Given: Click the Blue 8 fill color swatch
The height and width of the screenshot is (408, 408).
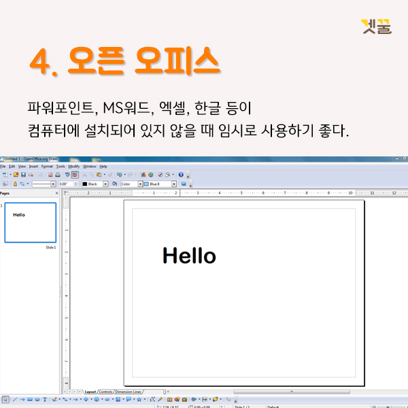Looking at the screenshot, I should (146, 184).
